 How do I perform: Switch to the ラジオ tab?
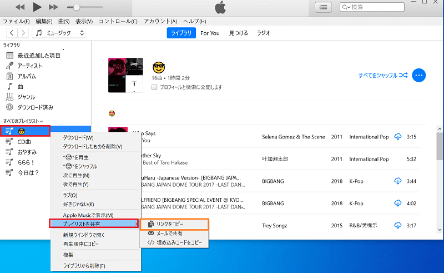(x=263, y=33)
